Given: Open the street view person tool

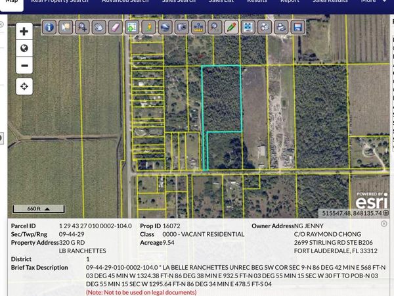Looking at the screenshot, I should point(148,27).
